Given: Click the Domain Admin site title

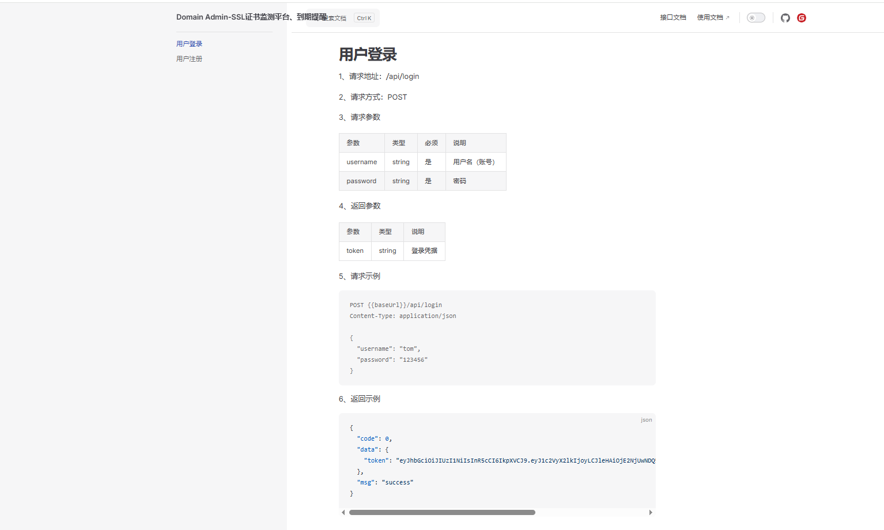Looking at the screenshot, I should pos(251,17).
